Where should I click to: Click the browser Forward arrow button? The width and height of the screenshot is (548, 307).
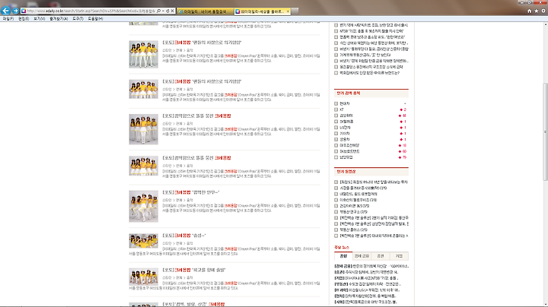click(15, 11)
